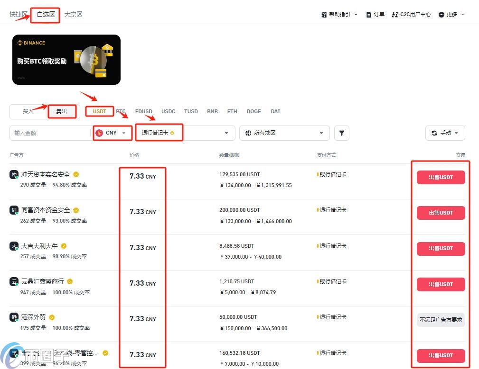Select the 卖出 sell toggle
The height and width of the screenshot is (369, 479).
click(x=62, y=111)
